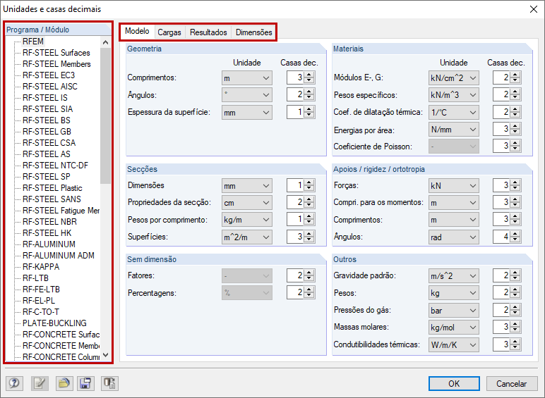Increase Módulos E-, G decimal places

click(x=515, y=75)
